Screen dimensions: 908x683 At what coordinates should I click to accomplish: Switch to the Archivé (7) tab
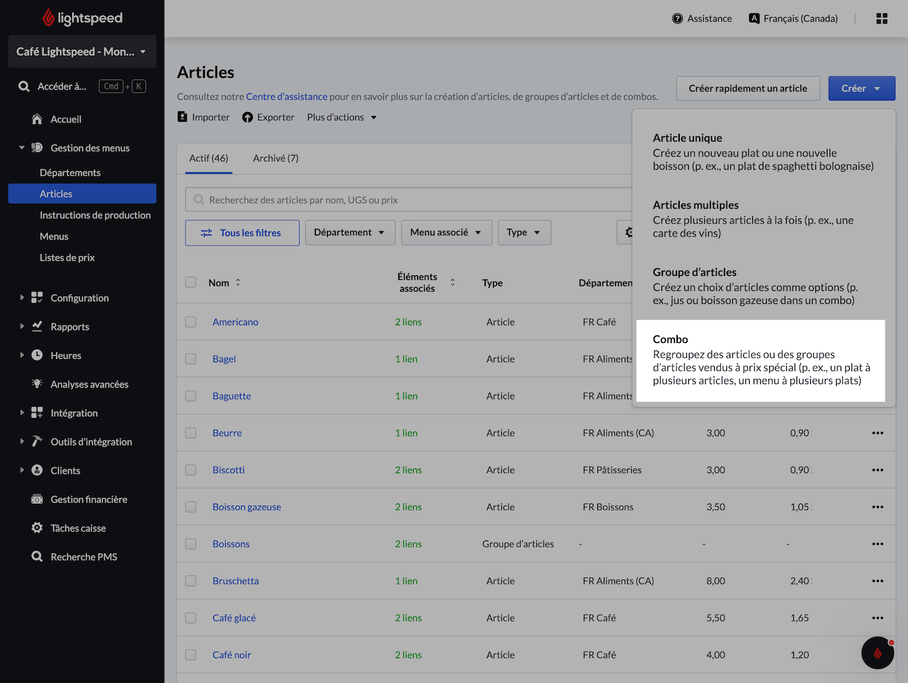pyautogui.click(x=276, y=158)
